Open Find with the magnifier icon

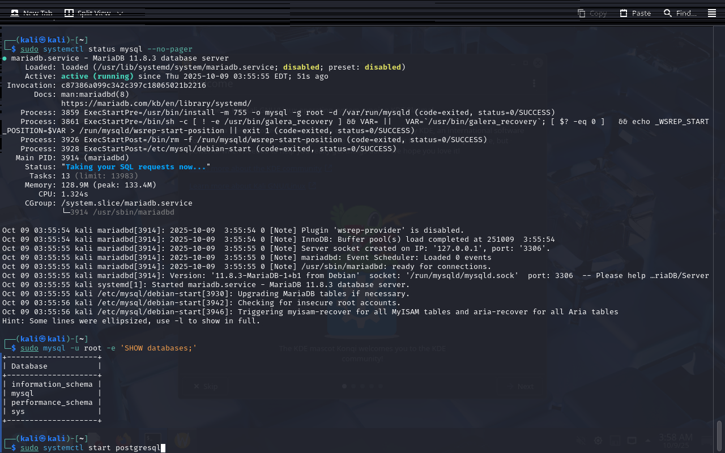668,13
